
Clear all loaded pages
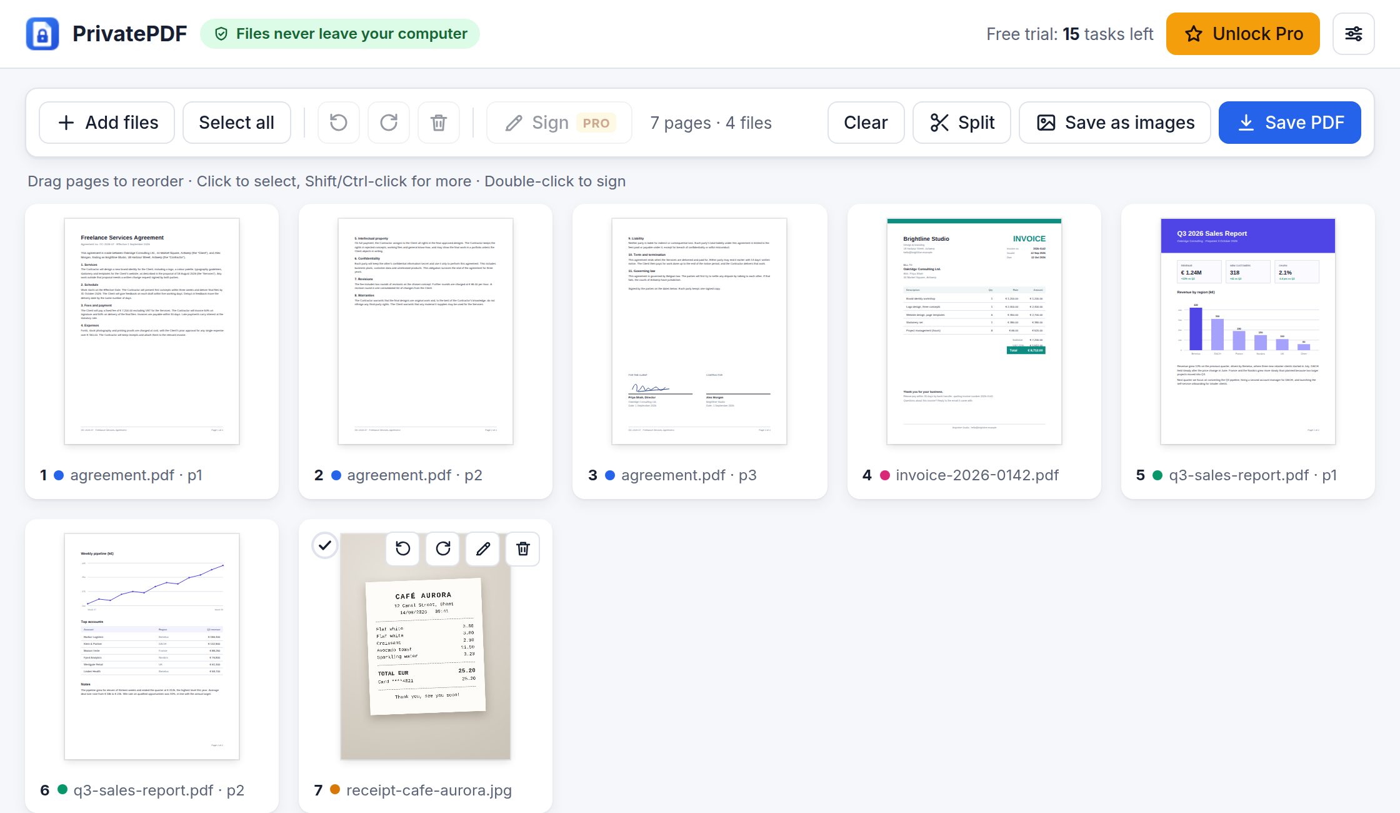pyautogui.click(x=866, y=123)
